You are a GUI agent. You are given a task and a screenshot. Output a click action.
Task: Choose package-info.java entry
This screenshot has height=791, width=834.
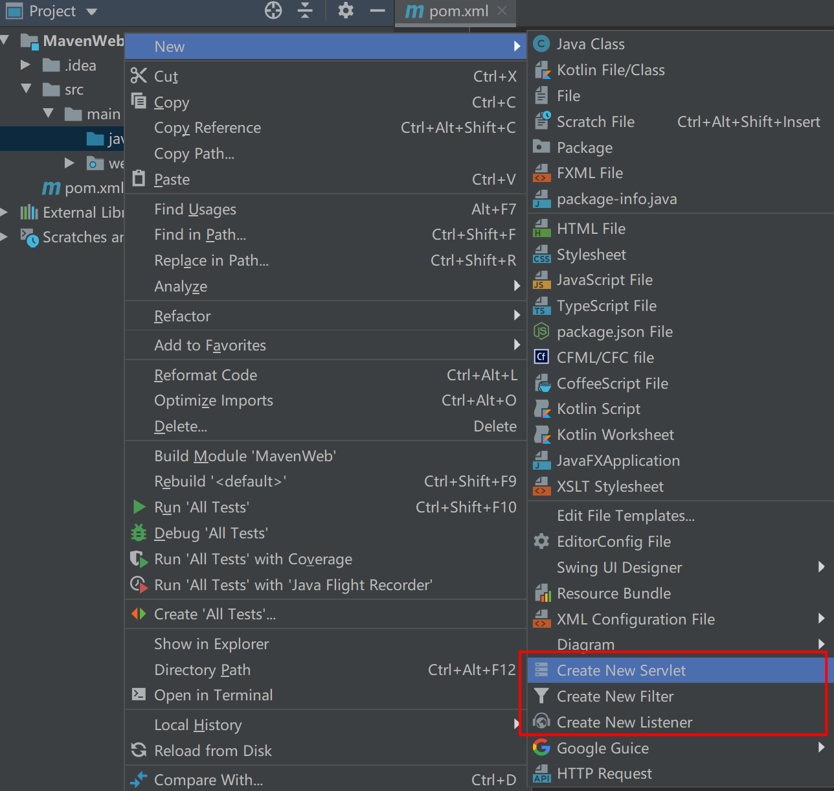tap(681, 199)
